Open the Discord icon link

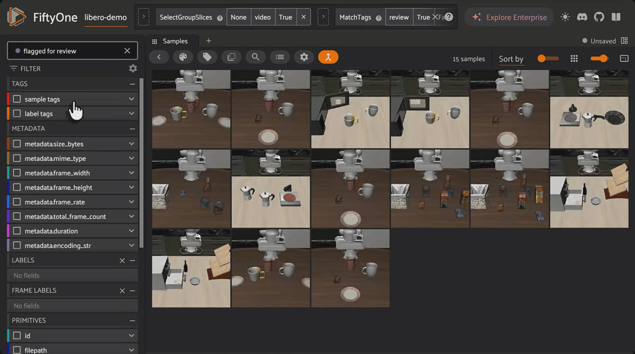click(x=582, y=17)
